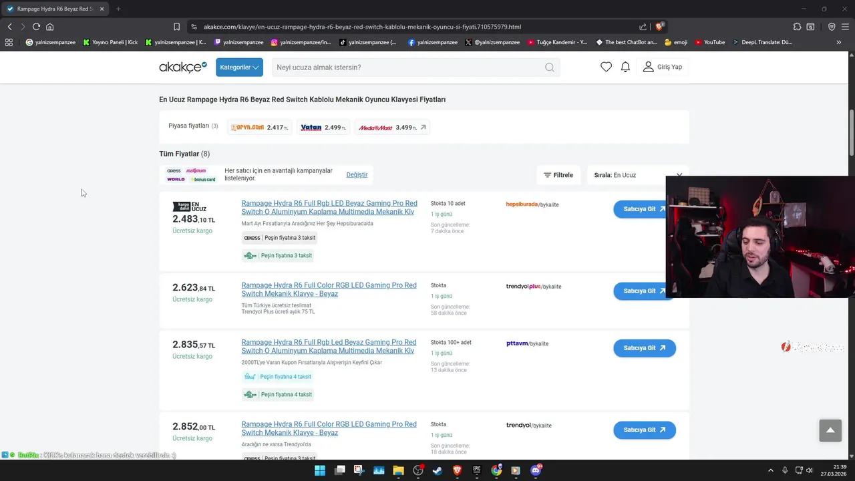Open the Sırala: En Ucuz sort dropdown
Screen dimensions: 855x481
[x=639, y=175]
